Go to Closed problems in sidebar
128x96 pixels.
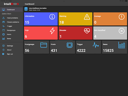(x=13, y=22)
